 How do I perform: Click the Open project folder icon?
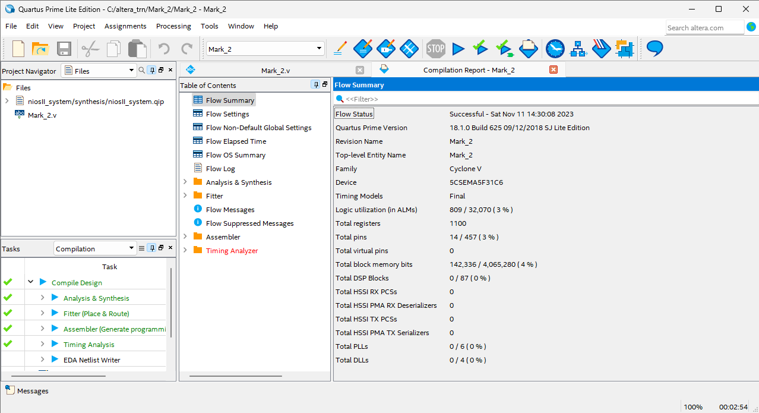[40, 49]
